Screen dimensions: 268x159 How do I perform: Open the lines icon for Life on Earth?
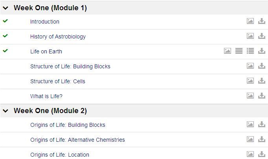(239, 51)
